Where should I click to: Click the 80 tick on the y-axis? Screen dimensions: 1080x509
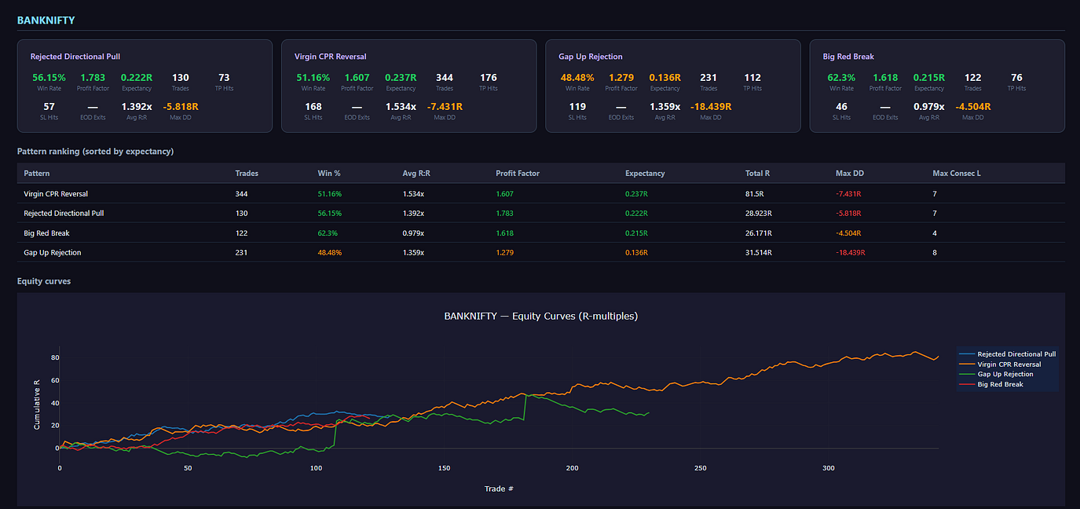point(56,357)
